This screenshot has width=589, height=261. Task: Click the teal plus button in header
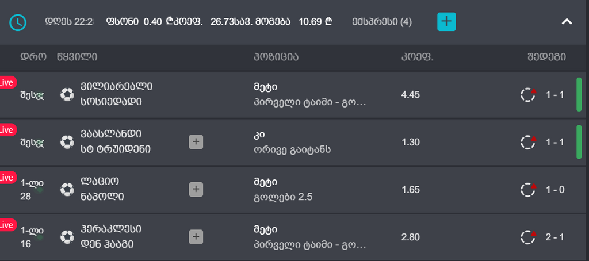pos(446,22)
